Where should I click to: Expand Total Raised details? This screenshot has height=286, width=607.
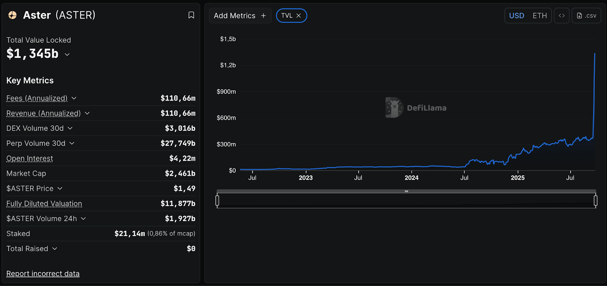click(55, 249)
